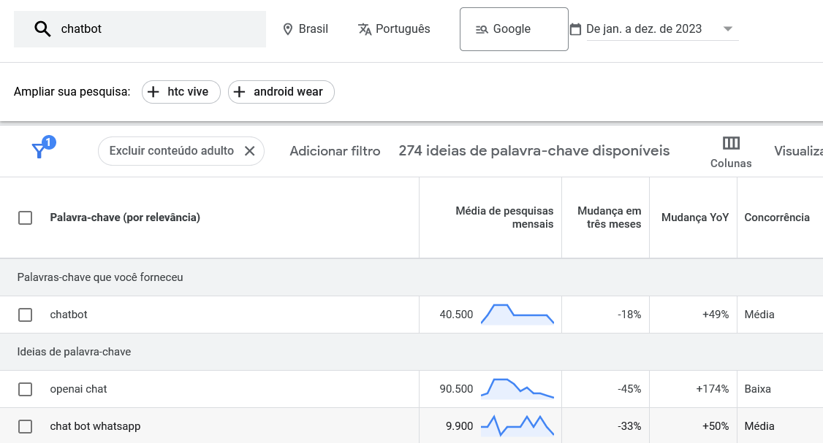Check the chat bot whatsapp row box
Image resolution: width=823 pixels, height=443 pixels.
pos(25,426)
